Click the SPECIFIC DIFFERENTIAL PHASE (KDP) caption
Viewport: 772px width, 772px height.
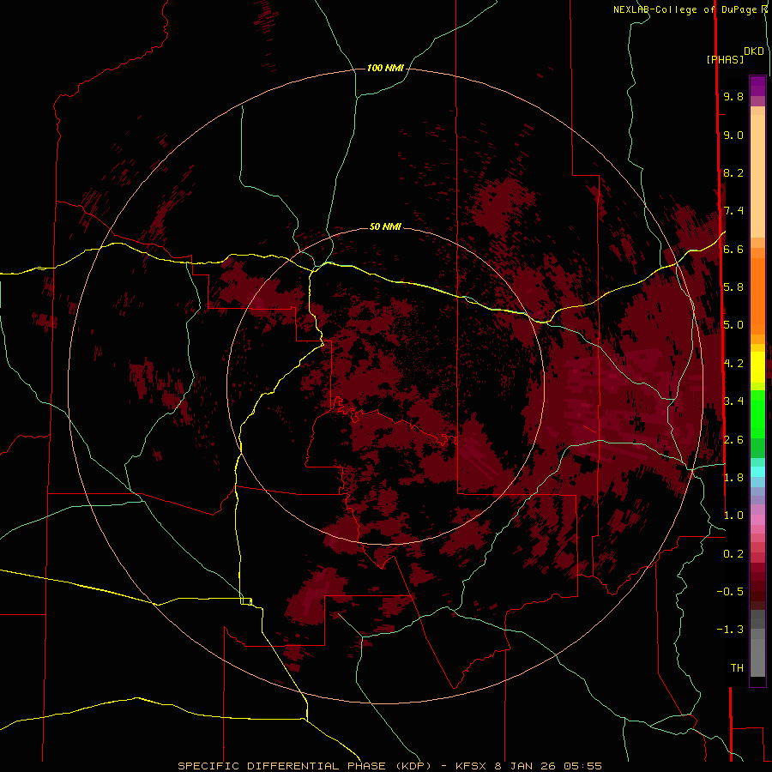tap(305, 766)
